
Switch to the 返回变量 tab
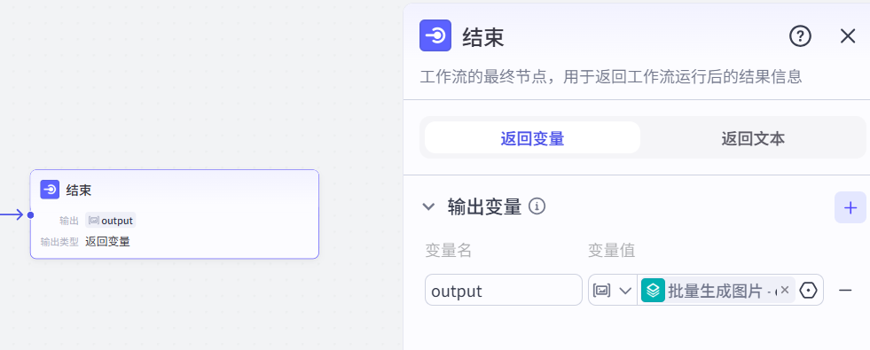click(x=532, y=138)
